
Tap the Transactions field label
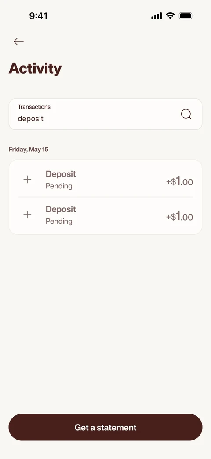pyautogui.click(x=34, y=107)
